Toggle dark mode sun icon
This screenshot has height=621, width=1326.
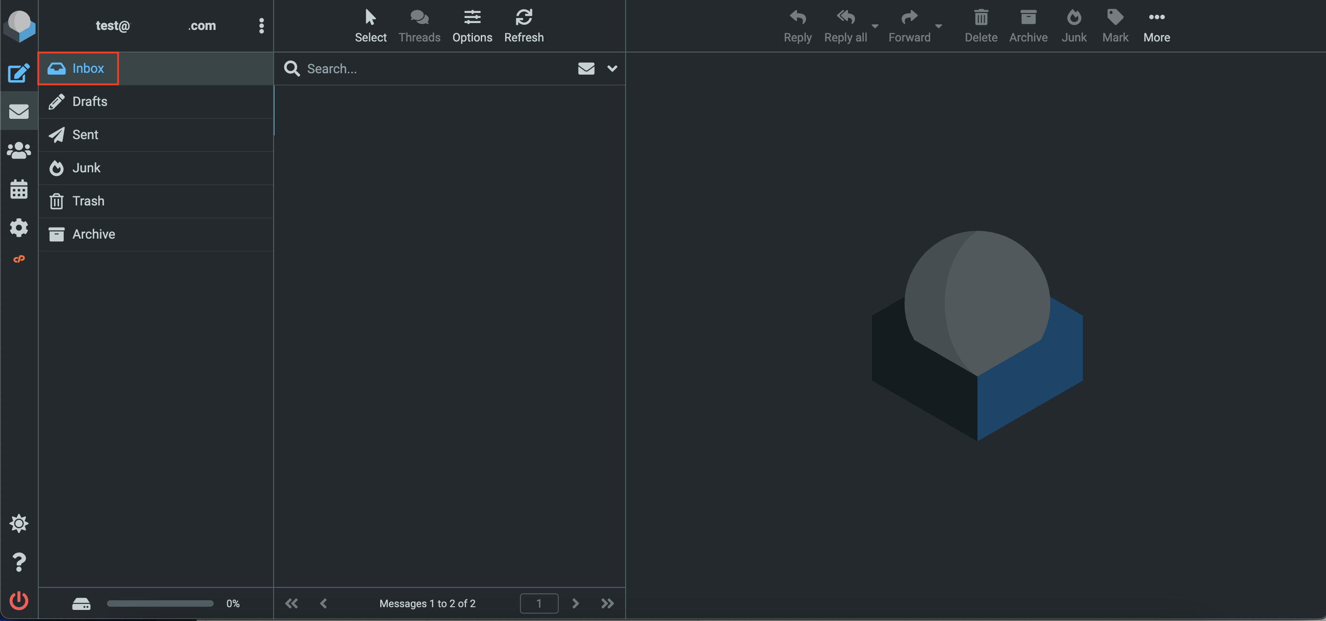18,523
